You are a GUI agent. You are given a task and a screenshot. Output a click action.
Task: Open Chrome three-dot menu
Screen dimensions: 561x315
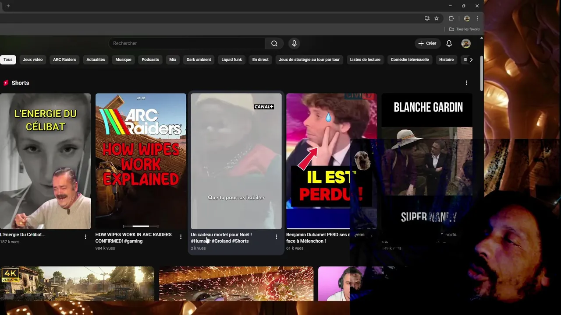477,18
